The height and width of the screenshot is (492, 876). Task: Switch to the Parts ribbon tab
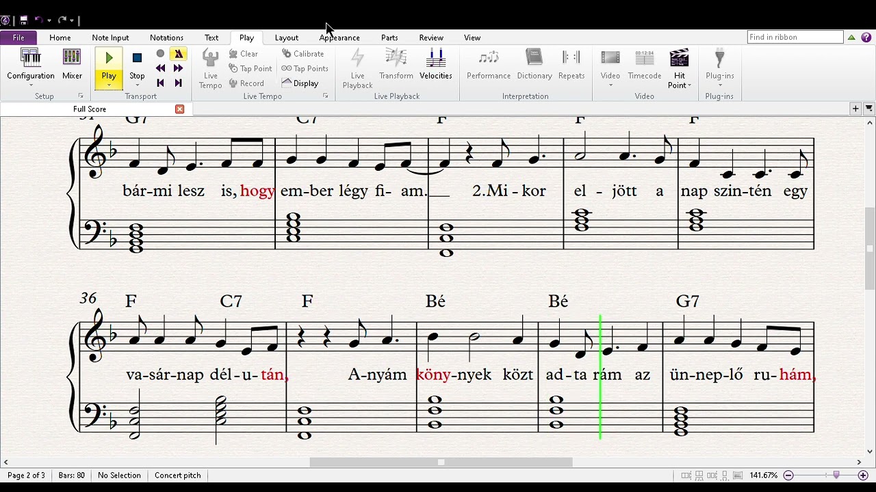coord(389,38)
